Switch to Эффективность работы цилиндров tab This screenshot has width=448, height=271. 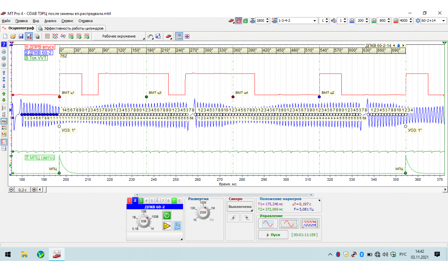click(71, 28)
